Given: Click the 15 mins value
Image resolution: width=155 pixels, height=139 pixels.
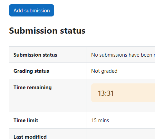Looking at the screenshot, I should 100,120.
